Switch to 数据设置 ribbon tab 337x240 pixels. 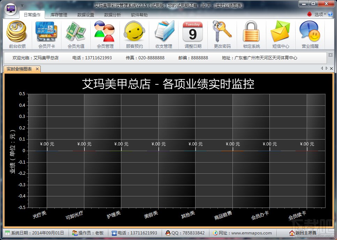point(85,15)
